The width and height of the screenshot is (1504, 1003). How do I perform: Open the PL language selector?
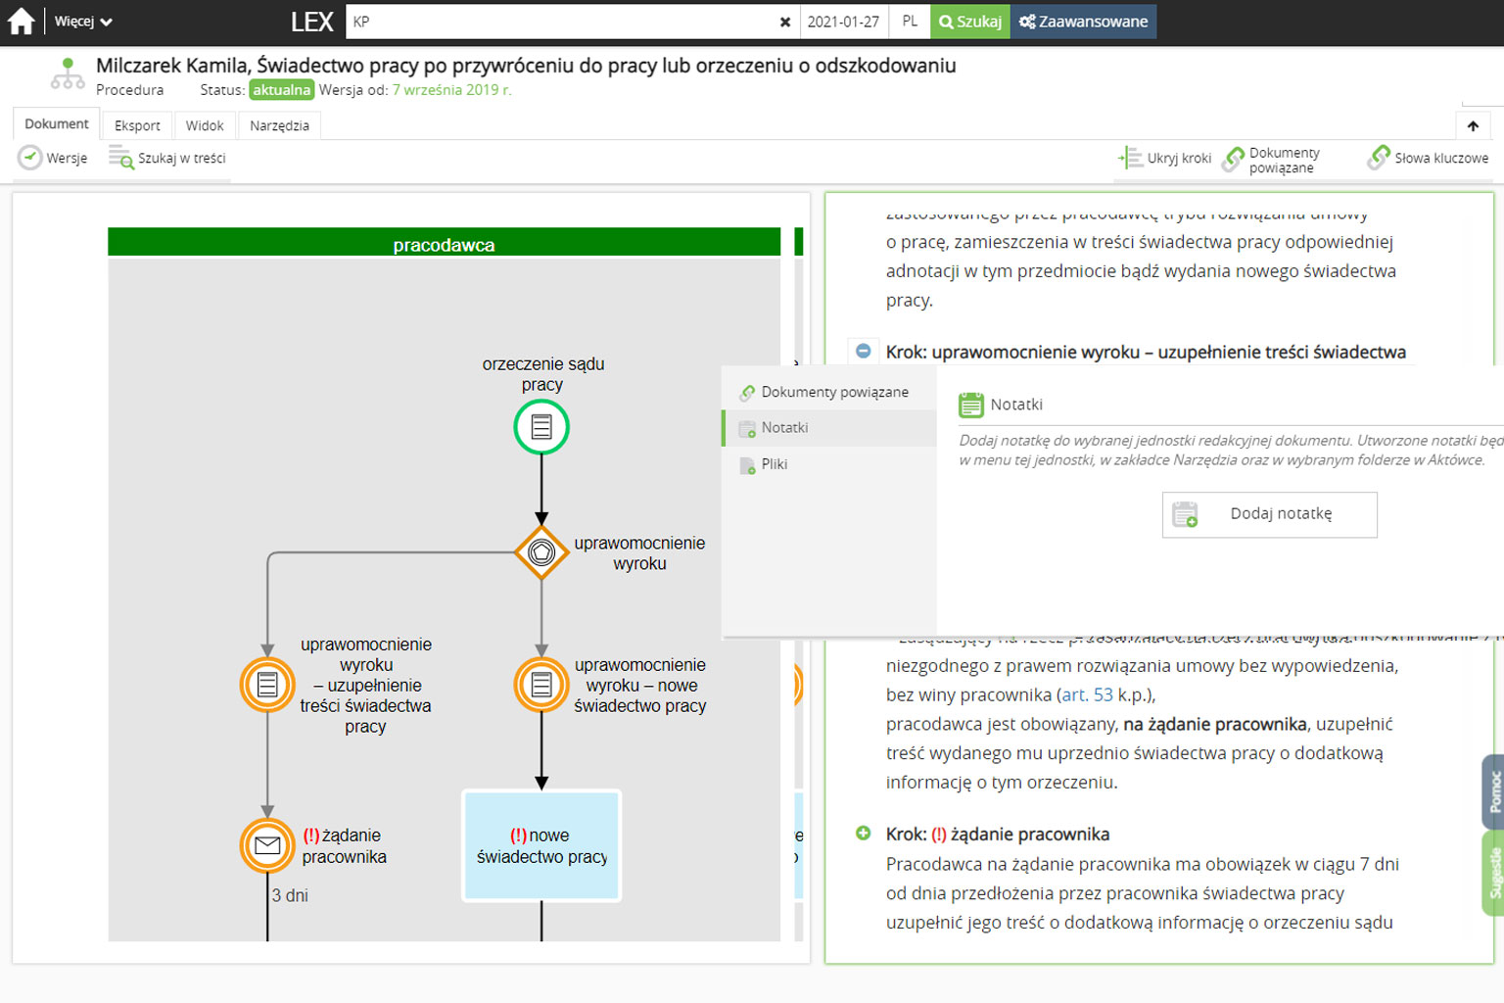click(x=910, y=22)
